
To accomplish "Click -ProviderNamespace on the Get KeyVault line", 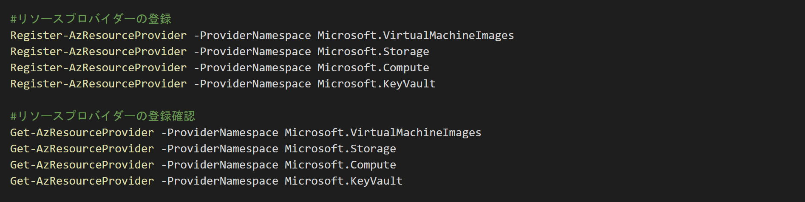I will [220, 181].
